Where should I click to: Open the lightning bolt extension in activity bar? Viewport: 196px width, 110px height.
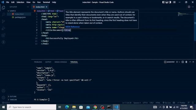coord(3,42)
